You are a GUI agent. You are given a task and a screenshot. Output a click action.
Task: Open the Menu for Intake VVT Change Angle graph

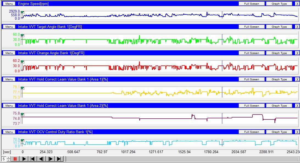(9, 53)
